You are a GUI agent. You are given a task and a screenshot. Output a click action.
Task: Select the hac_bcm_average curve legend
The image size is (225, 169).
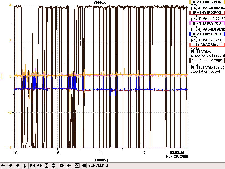pos(207,60)
